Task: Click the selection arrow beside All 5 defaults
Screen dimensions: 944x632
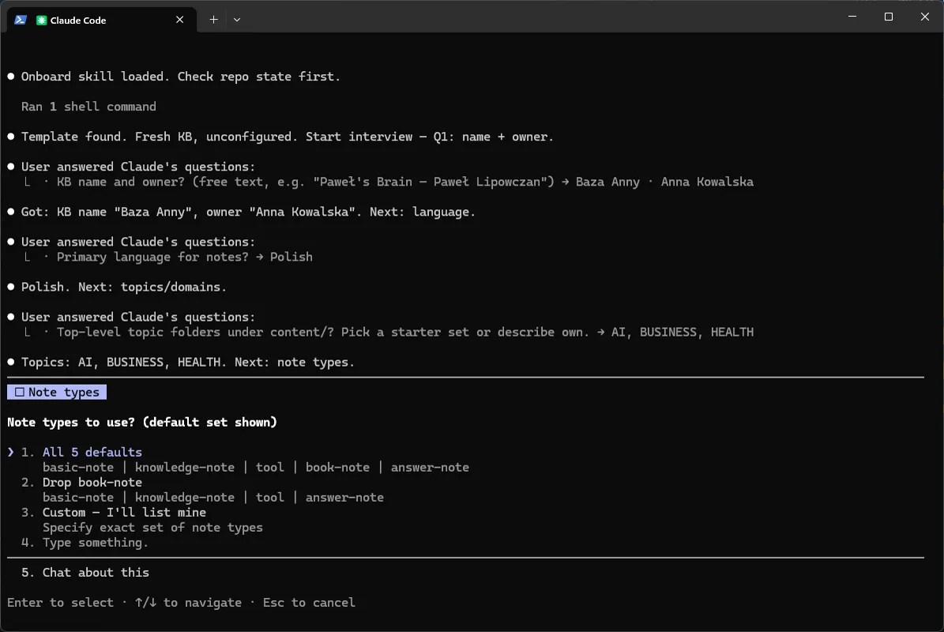Action: (11, 452)
